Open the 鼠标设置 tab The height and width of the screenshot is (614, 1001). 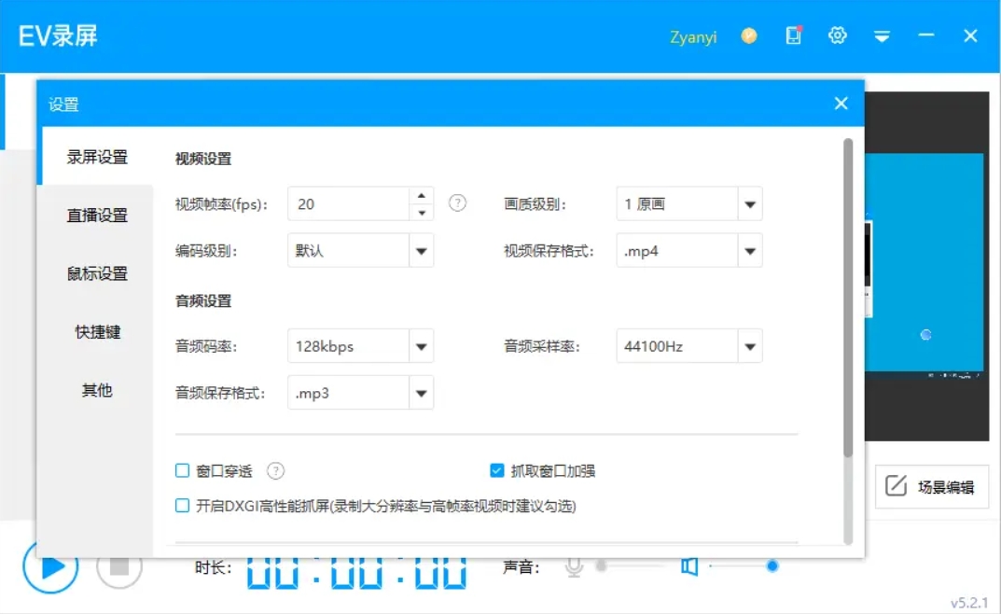(98, 273)
